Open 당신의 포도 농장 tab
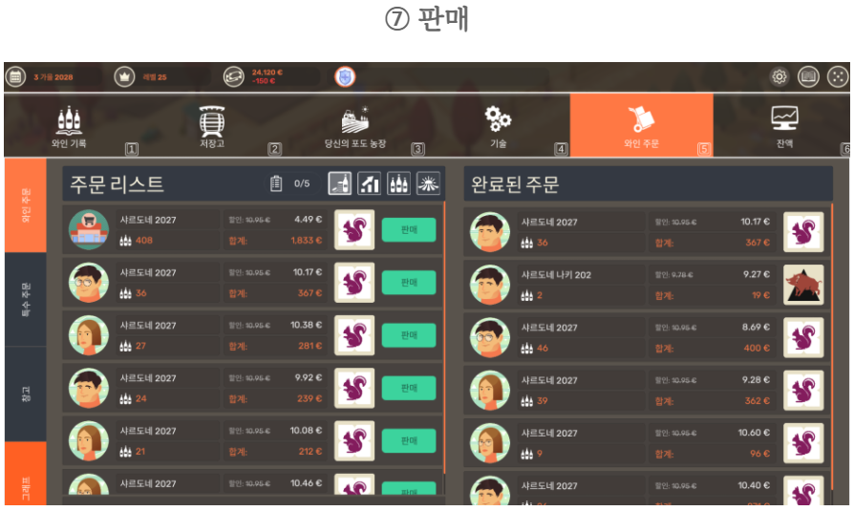 pos(355,126)
